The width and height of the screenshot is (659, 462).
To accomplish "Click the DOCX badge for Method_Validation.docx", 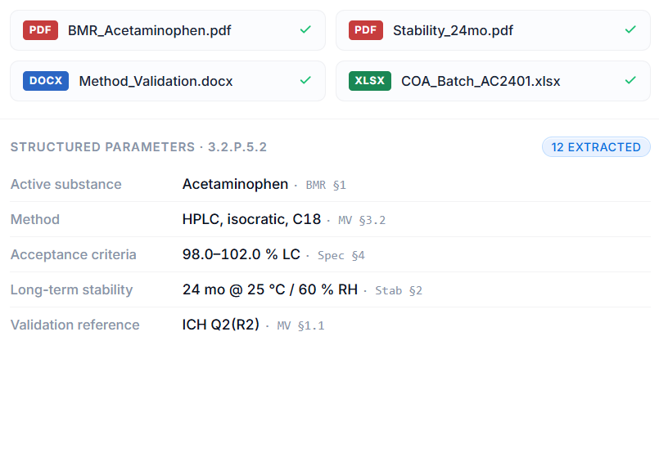I will (x=46, y=81).
